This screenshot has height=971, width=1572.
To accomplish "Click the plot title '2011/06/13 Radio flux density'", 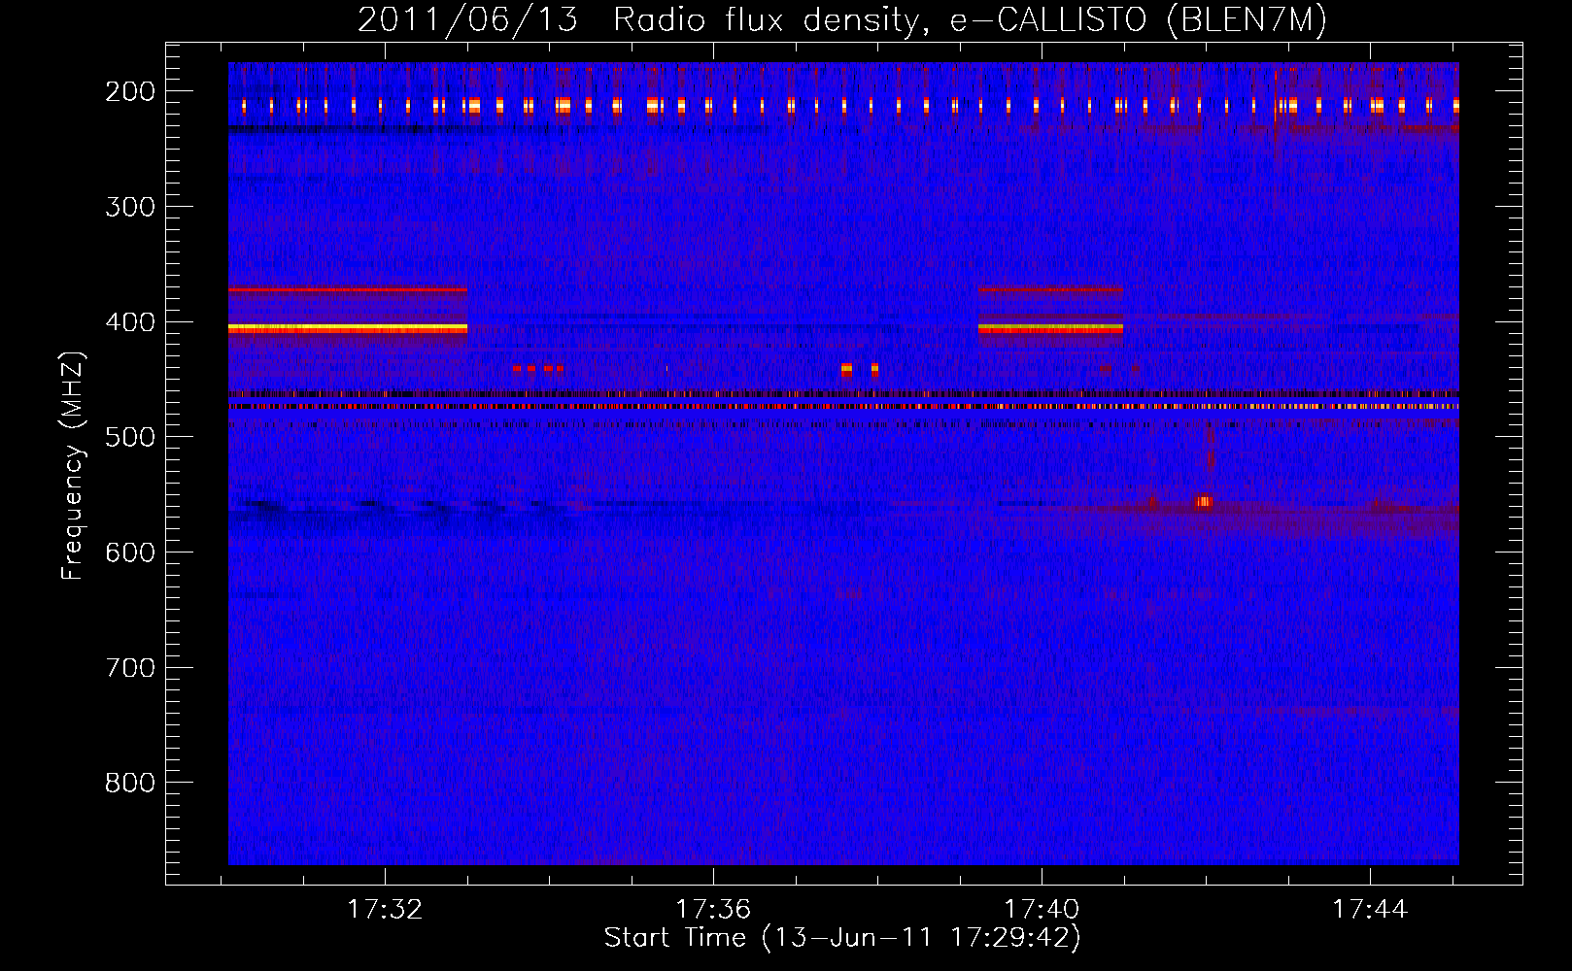I will point(842,20).
